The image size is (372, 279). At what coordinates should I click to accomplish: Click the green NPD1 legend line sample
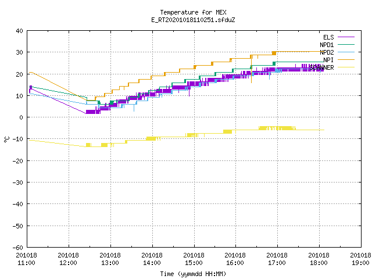coord(346,44)
